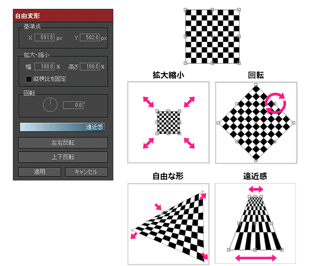Click the 適用 apply button
This screenshot has width=311, height=266.
click(x=39, y=172)
